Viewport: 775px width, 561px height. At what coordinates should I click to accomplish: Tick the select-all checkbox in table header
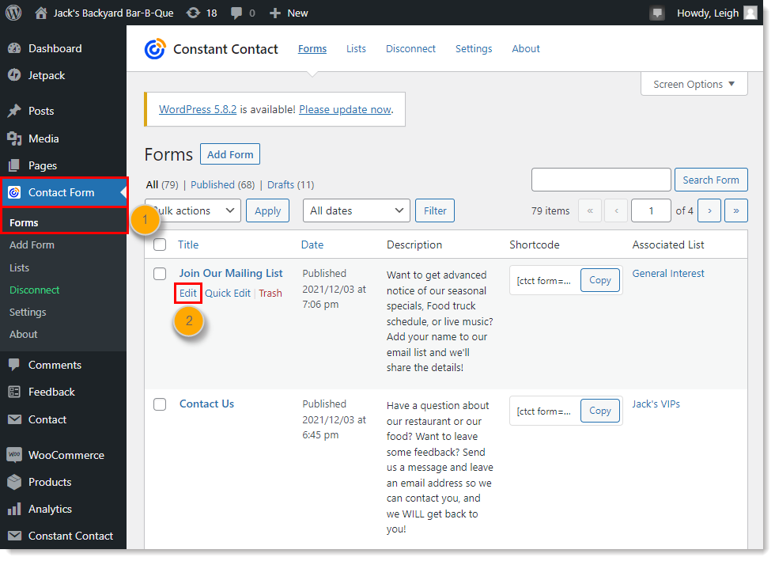pos(160,244)
